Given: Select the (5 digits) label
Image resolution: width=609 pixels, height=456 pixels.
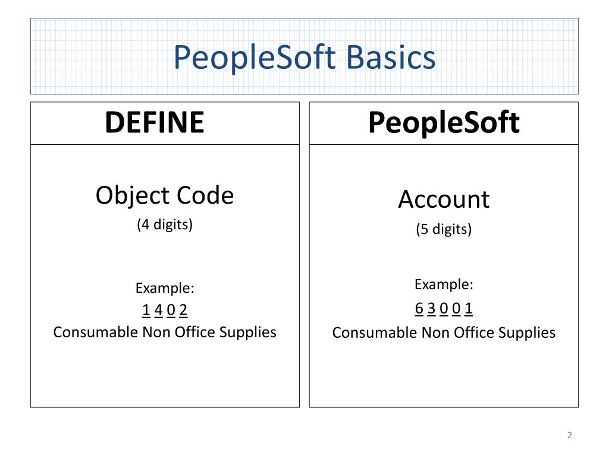Looking at the screenshot, I should tap(444, 229).
